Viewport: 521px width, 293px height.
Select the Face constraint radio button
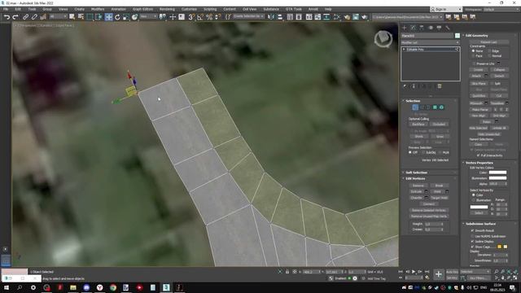[x=474, y=56]
